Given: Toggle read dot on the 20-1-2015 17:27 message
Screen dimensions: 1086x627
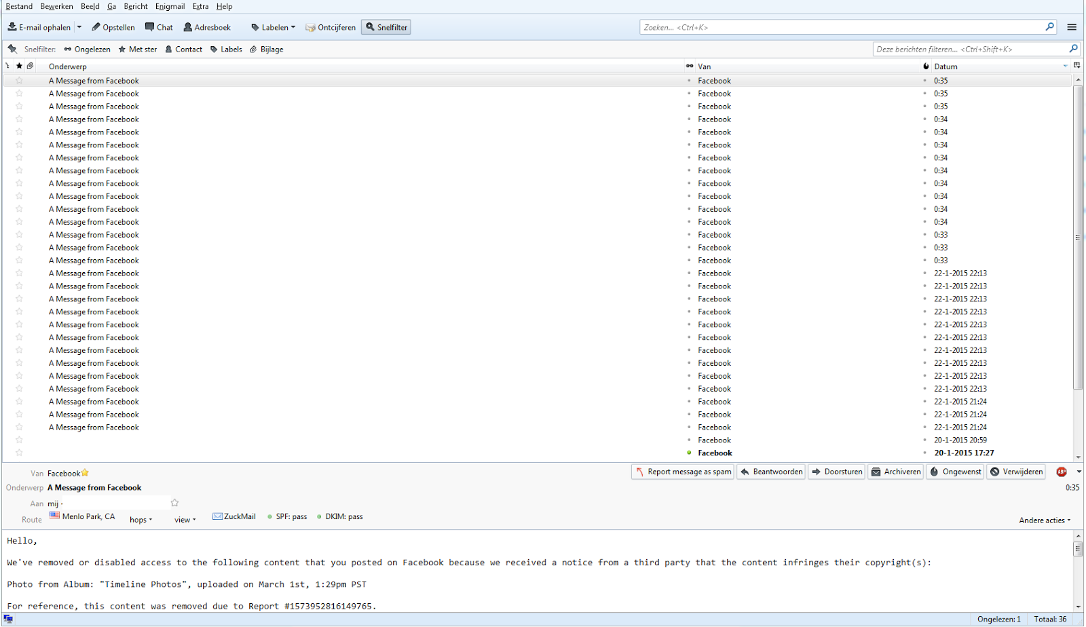Looking at the screenshot, I should [x=690, y=453].
